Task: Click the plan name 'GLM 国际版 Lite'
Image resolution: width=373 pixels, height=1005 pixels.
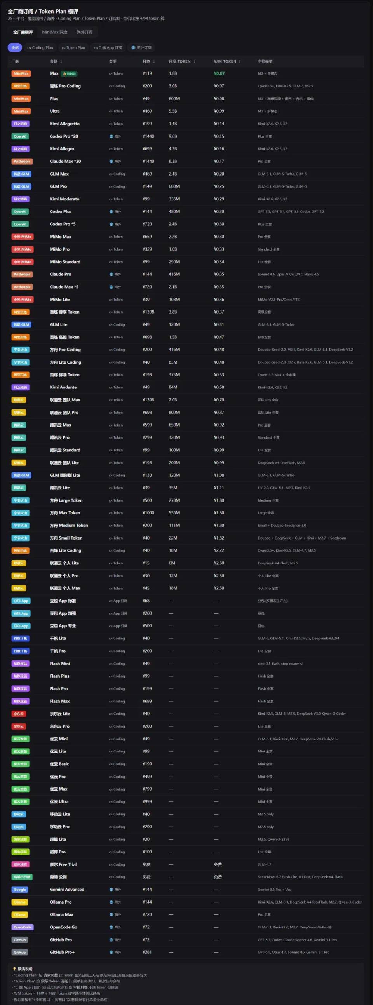Action: tap(65, 476)
